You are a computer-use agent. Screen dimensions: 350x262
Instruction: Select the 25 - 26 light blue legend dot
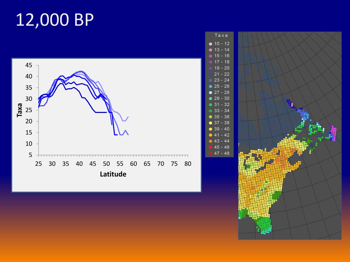(211, 86)
